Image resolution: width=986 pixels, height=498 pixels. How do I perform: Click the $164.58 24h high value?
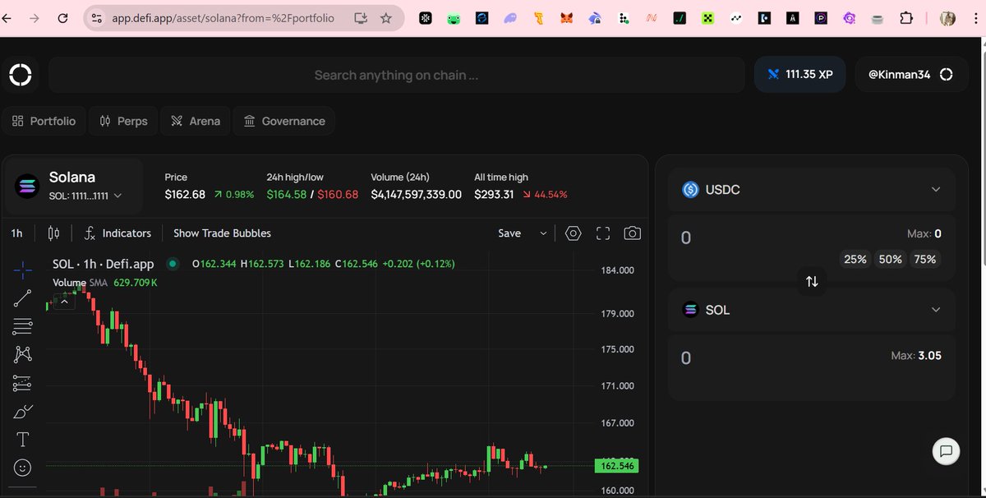tap(287, 195)
